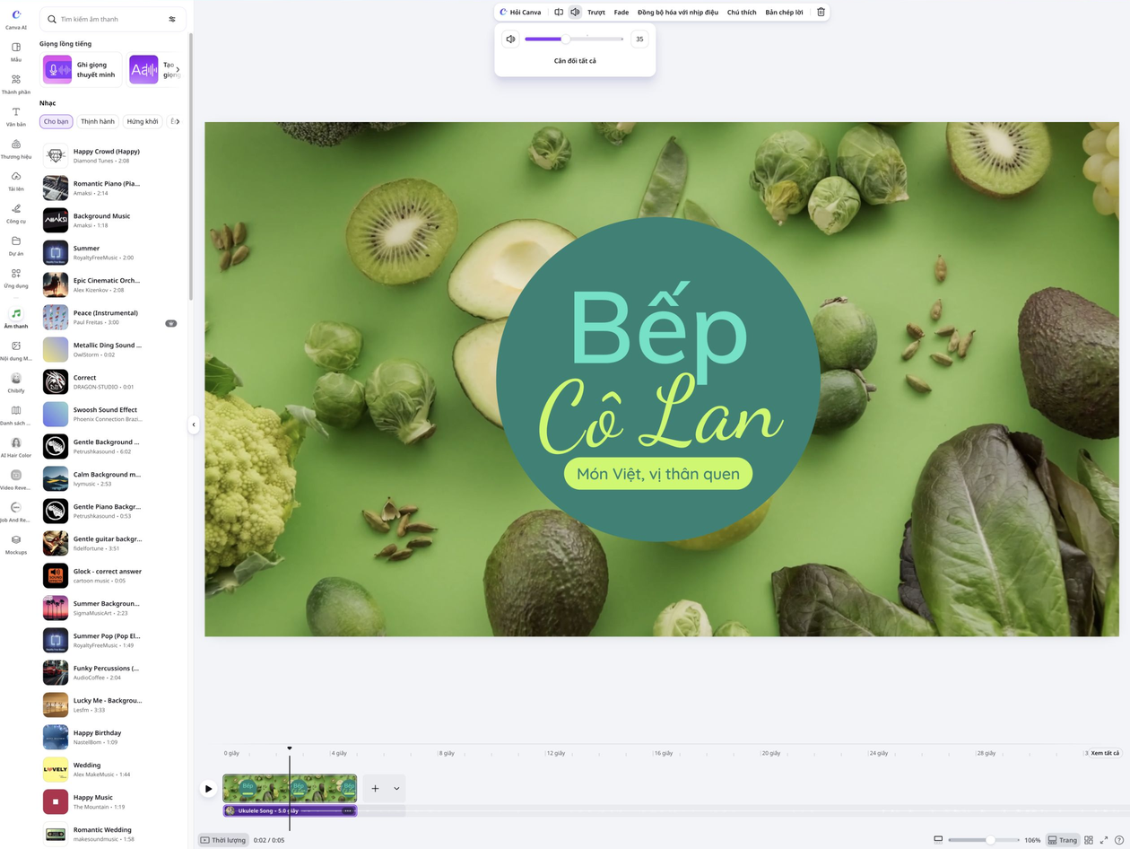Image resolution: width=1130 pixels, height=849 pixels.
Task: Select Calm Background music track
Action: click(109, 479)
